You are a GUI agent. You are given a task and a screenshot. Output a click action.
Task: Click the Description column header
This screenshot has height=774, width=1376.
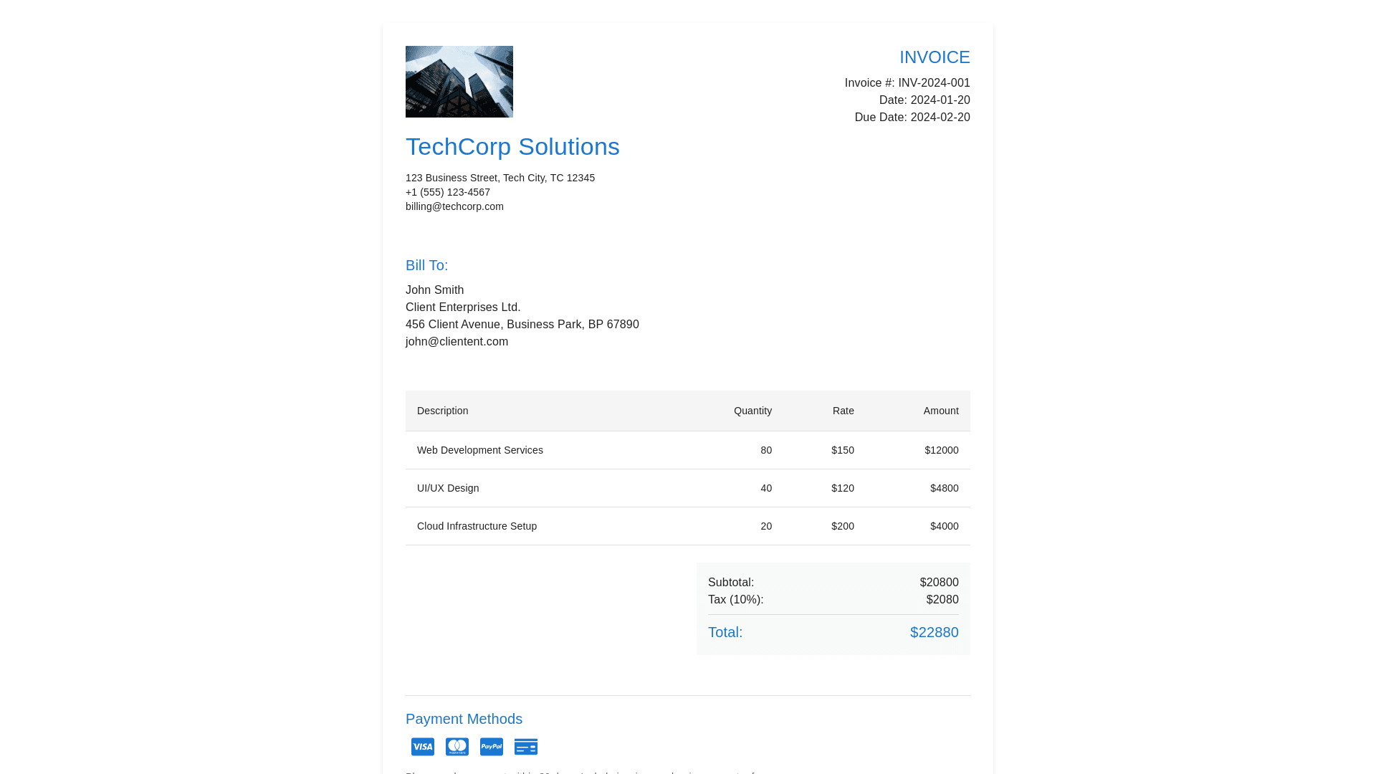click(442, 411)
